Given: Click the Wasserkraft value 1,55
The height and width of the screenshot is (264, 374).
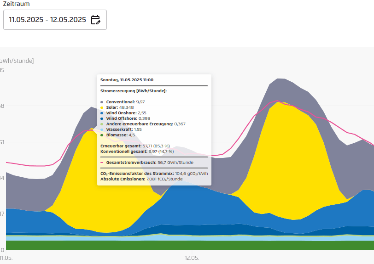Looking at the screenshot, I should coord(138,129).
